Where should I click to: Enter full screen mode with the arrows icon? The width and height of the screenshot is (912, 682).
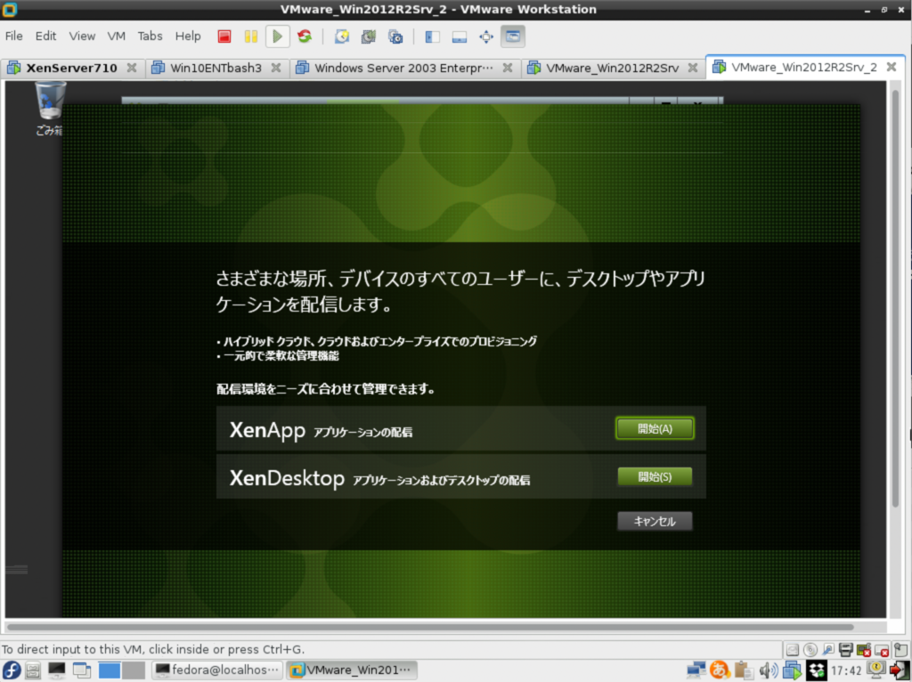486,37
